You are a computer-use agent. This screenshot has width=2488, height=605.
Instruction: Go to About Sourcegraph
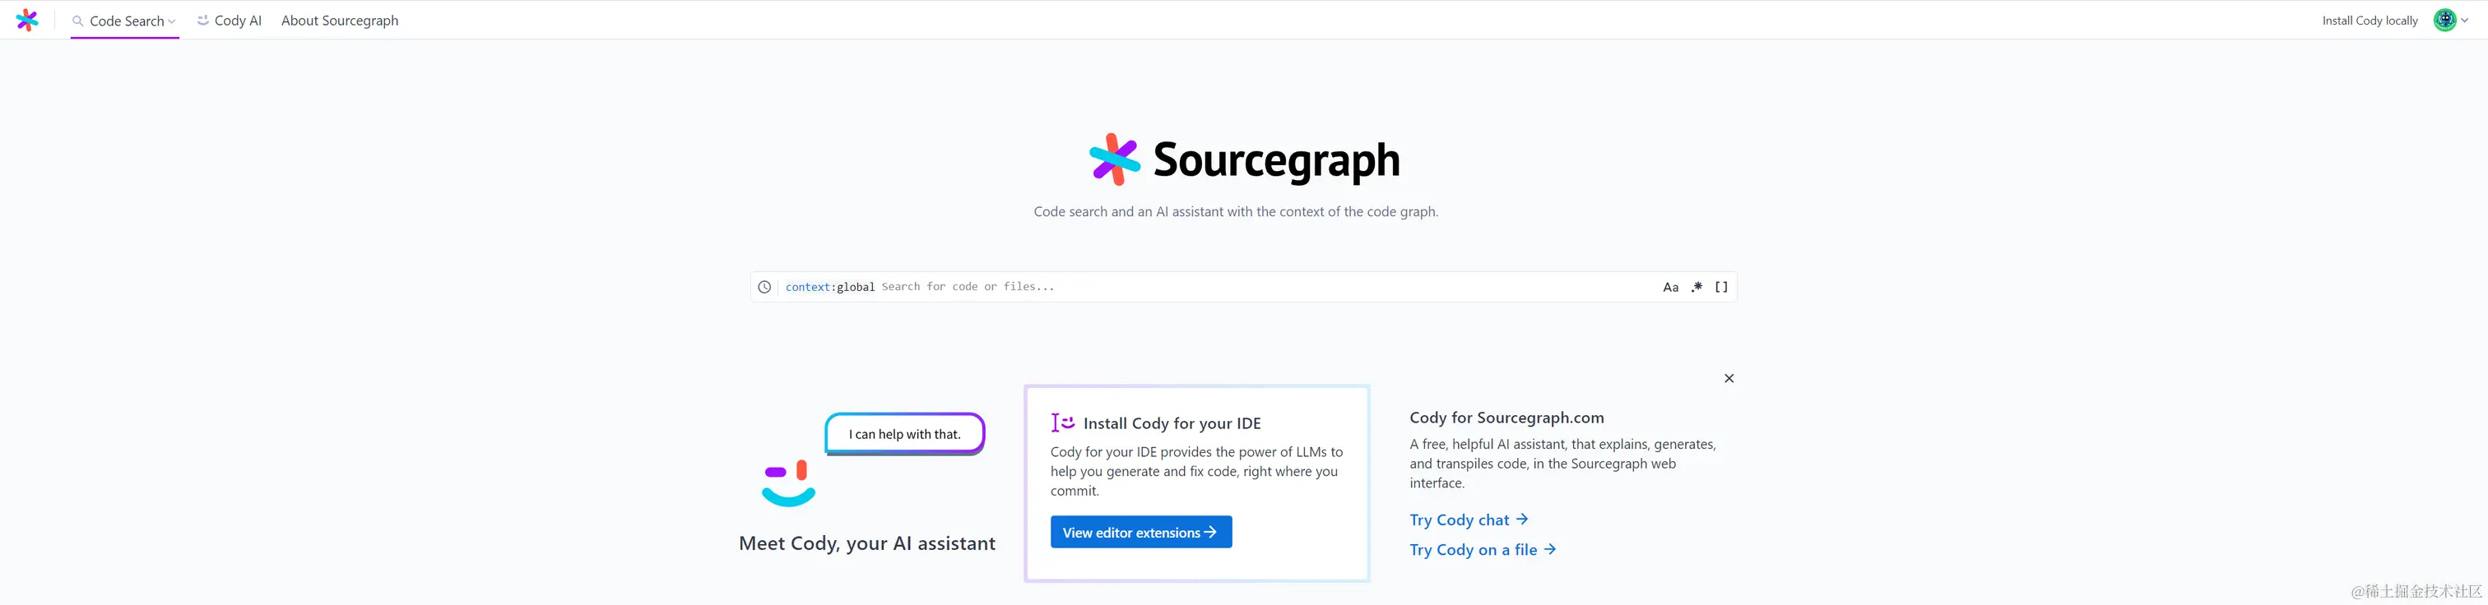point(340,21)
